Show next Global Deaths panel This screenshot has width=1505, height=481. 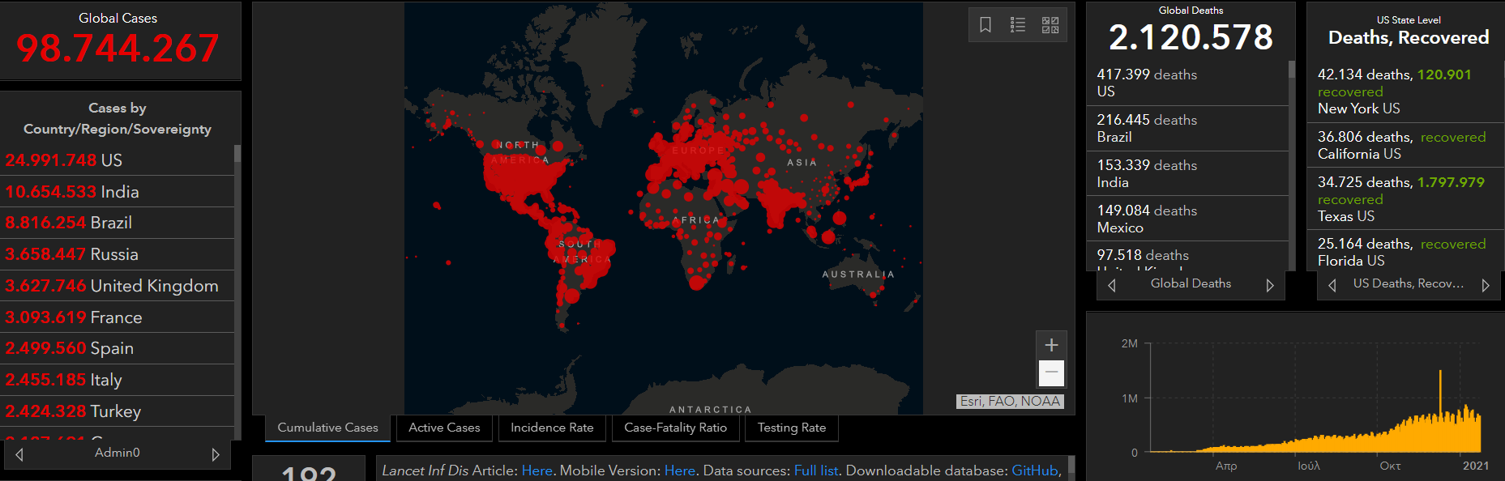[1270, 285]
